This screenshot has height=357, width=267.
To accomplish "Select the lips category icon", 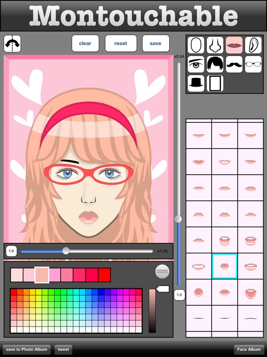I will pyautogui.click(x=234, y=45).
